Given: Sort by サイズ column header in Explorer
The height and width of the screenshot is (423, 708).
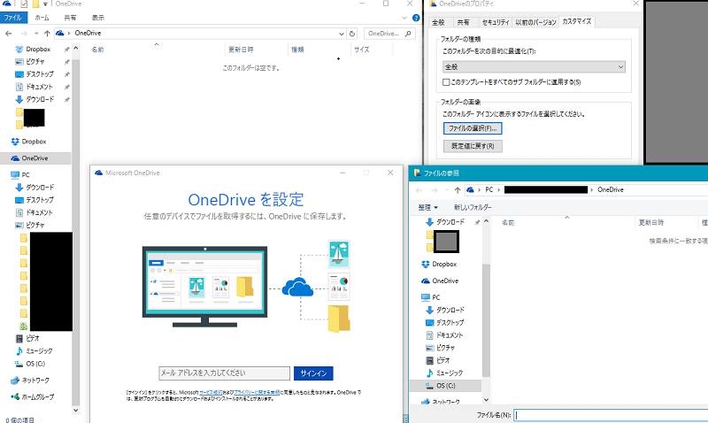Looking at the screenshot, I should coord(362,50).
